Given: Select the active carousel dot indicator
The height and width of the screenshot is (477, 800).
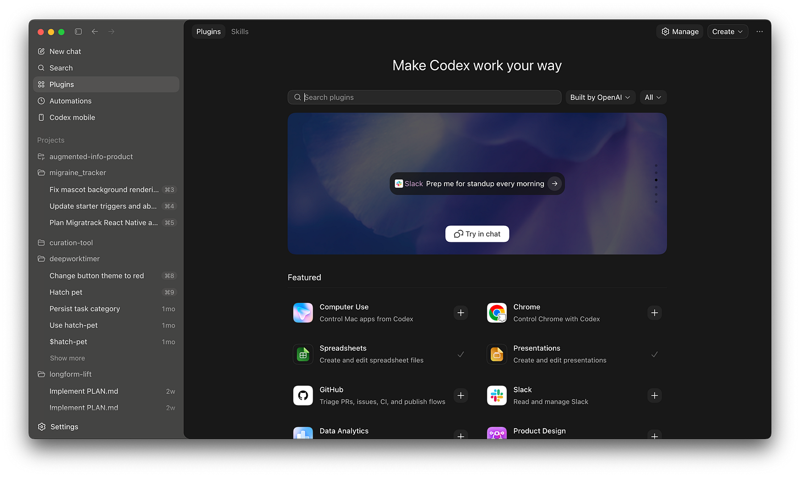Looking at the screenshot, I should point(656,180).
